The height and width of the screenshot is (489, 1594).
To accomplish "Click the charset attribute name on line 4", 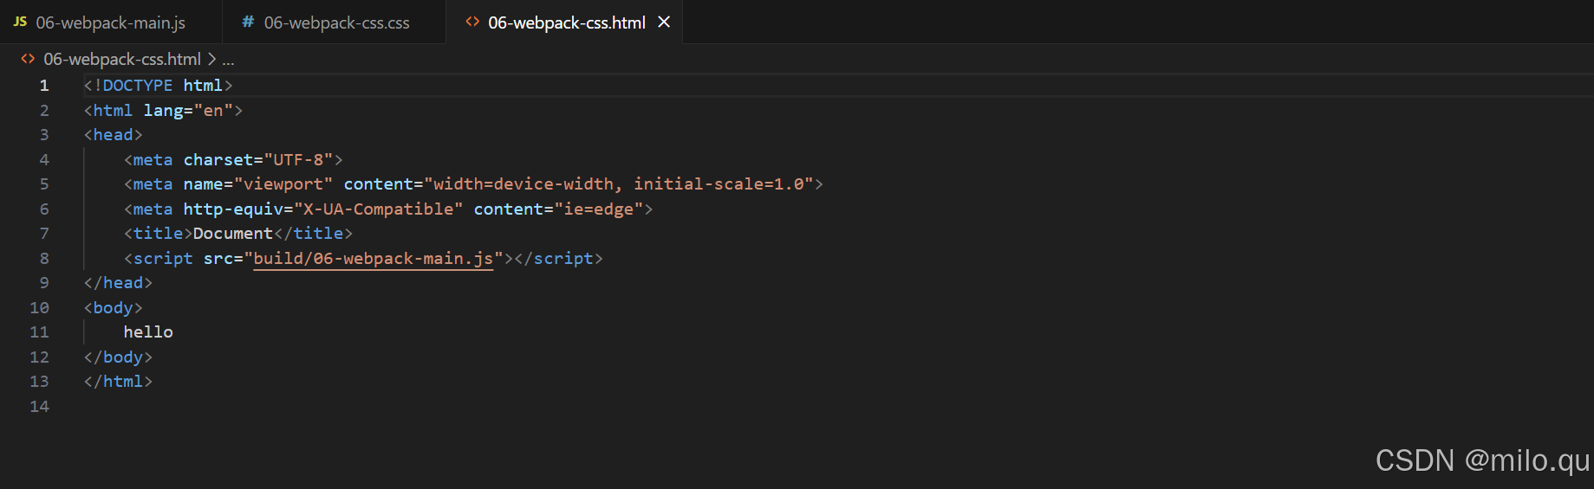I will click(x=218, y=160).
